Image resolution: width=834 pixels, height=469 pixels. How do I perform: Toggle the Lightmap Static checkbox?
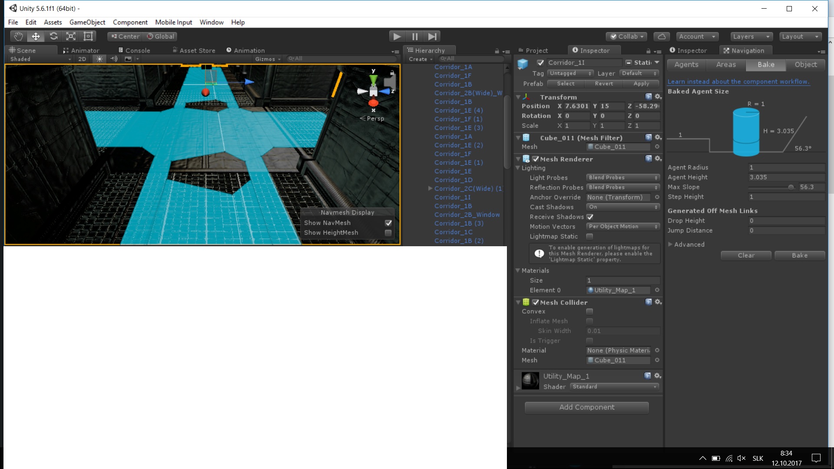point(589,237)
